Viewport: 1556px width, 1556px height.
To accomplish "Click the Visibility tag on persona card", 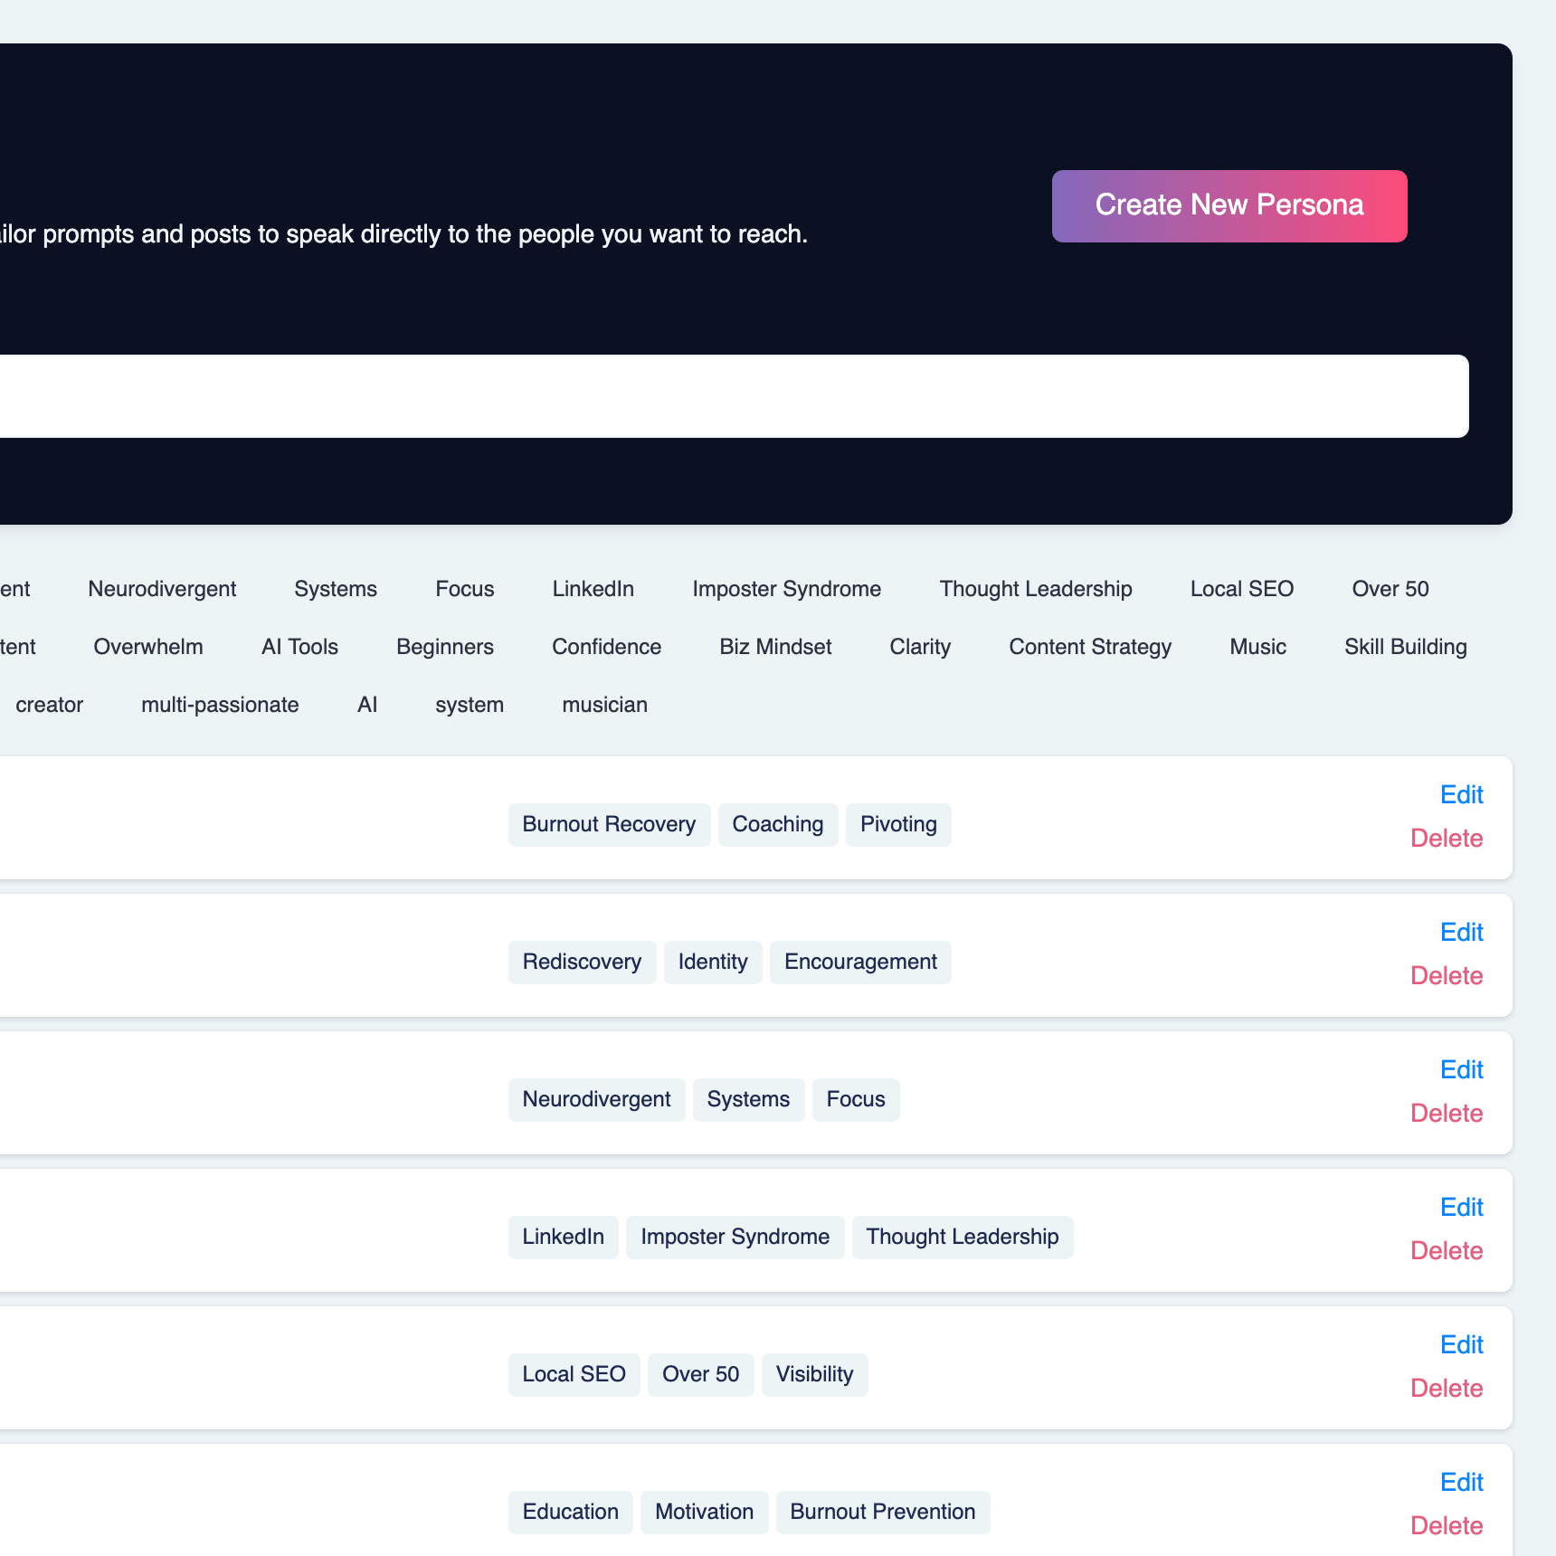I will tap(814, 1374).
